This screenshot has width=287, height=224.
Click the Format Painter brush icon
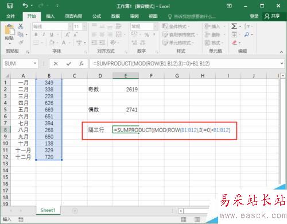[21, 43]
